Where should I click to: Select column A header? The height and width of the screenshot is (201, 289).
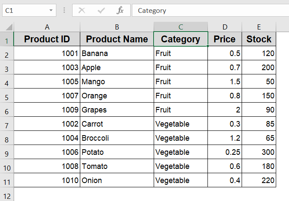[47, 27]
